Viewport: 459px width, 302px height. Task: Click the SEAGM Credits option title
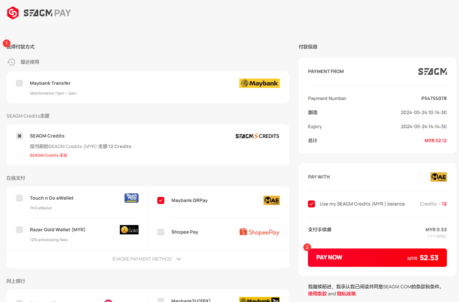point(47,136)
